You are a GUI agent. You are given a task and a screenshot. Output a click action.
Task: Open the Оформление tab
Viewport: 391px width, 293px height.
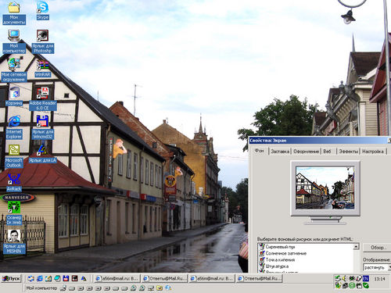pyautogui.click(x=307, y=152)
